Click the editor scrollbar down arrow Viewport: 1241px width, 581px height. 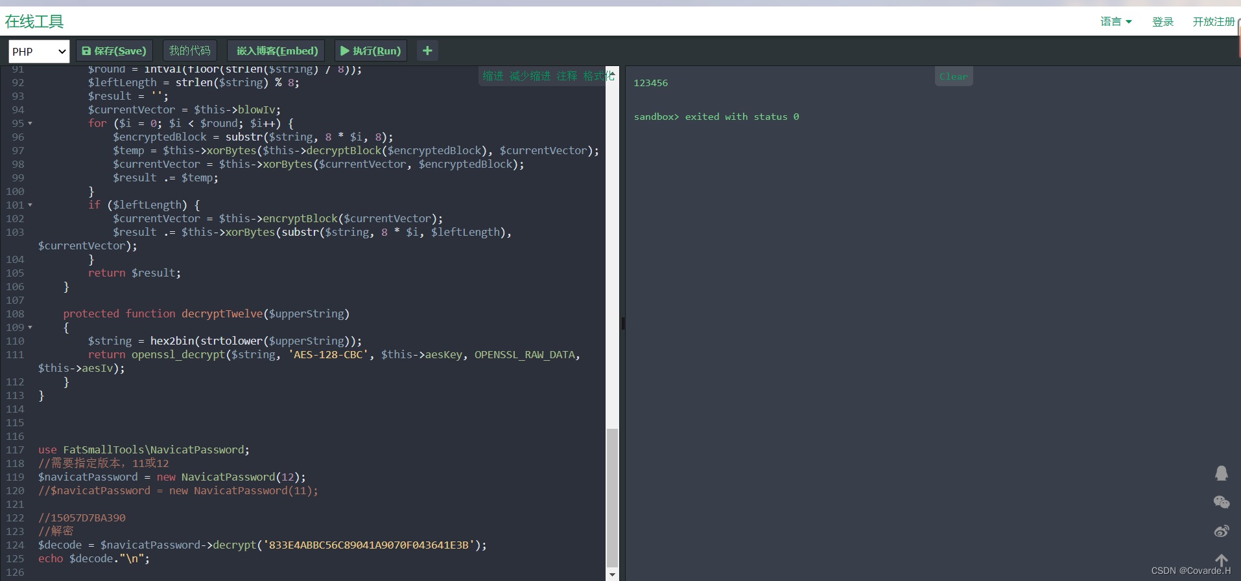[612, 575]
